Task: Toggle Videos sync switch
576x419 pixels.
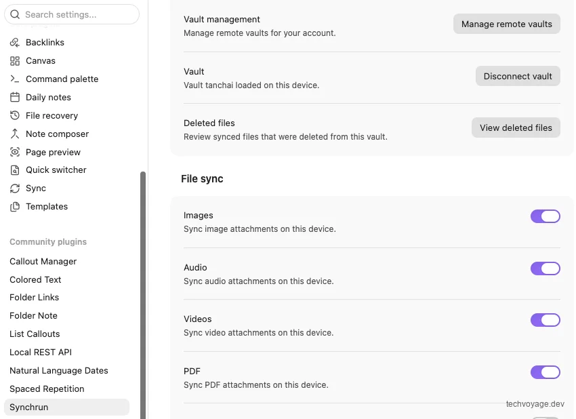Action: pos(545,320)
